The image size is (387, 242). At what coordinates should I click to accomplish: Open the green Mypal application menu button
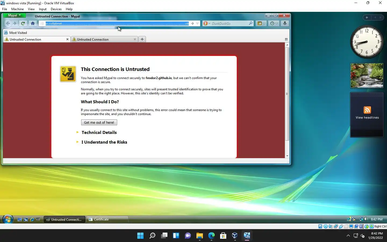click(x=15, y=15)
